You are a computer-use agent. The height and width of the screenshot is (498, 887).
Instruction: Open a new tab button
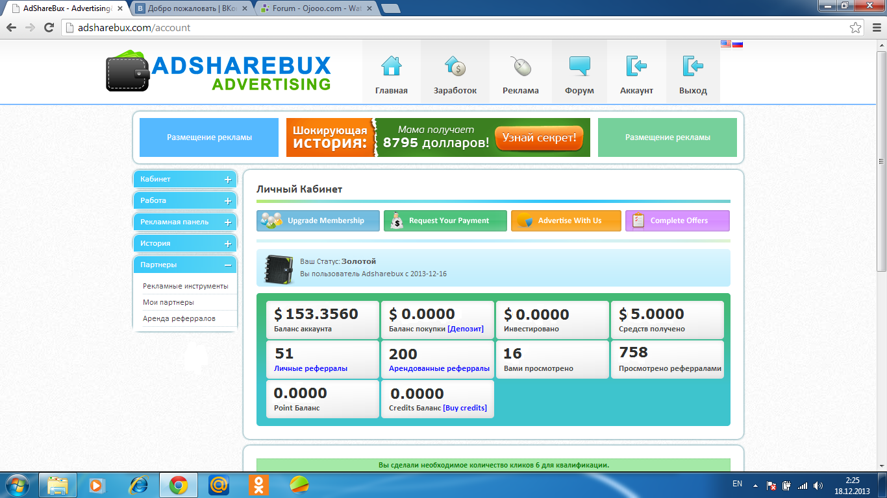[x=390, y=9]
